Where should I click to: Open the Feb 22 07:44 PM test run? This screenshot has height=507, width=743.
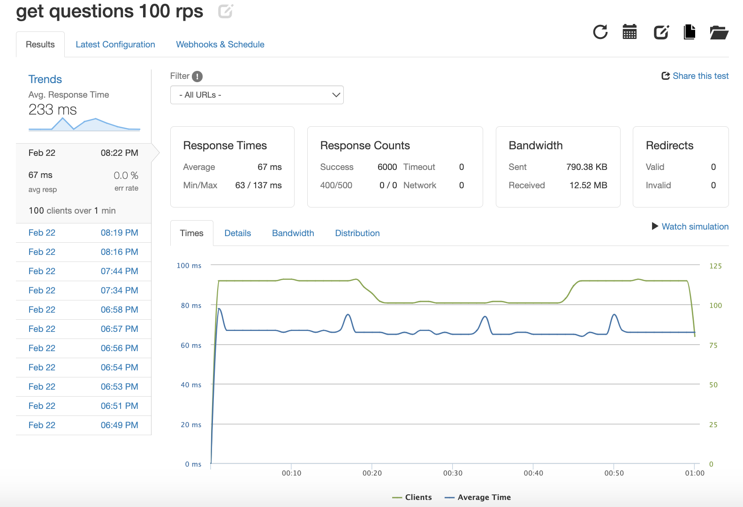click(x=83, y=271)
